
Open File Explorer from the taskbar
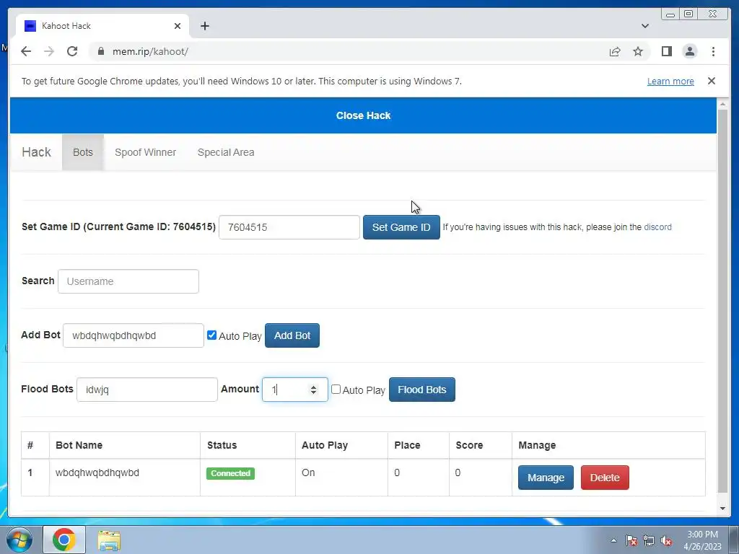109,540
